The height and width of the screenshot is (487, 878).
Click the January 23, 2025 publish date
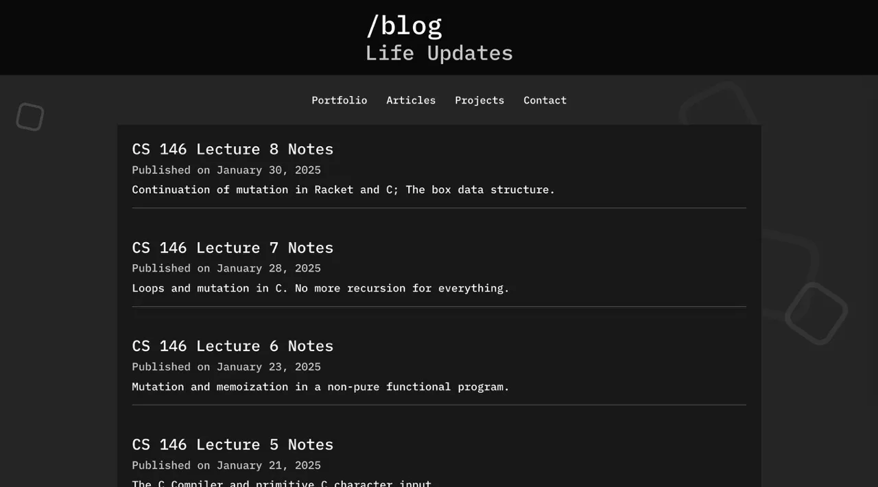pyautogui.click(x=226, y=367)
